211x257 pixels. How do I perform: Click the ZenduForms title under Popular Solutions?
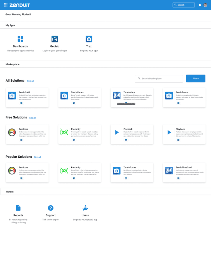pyautogui.click(x=130, y=167)
